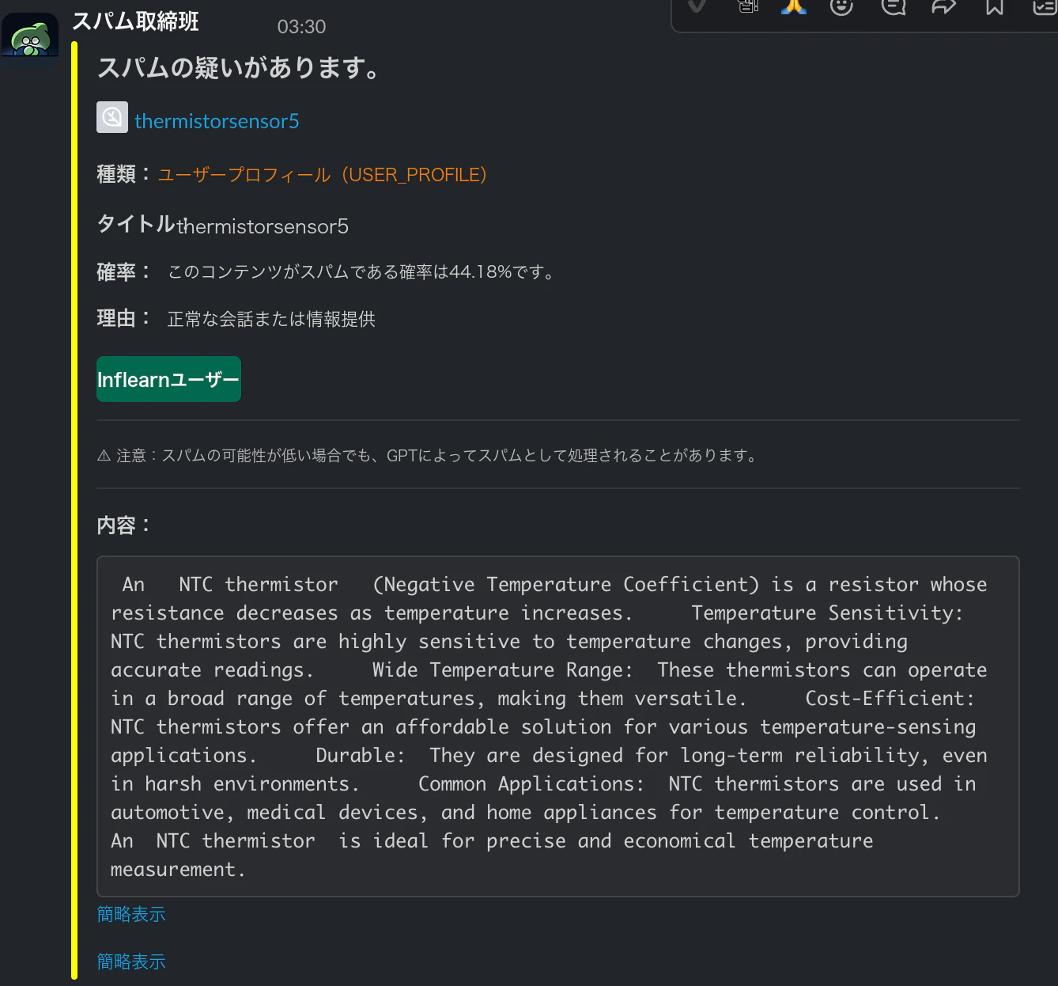This screenshot has height=986, width=1058.
Task: Bookmark this message for later
Action: pyautogui.click(x=995, y=6)
